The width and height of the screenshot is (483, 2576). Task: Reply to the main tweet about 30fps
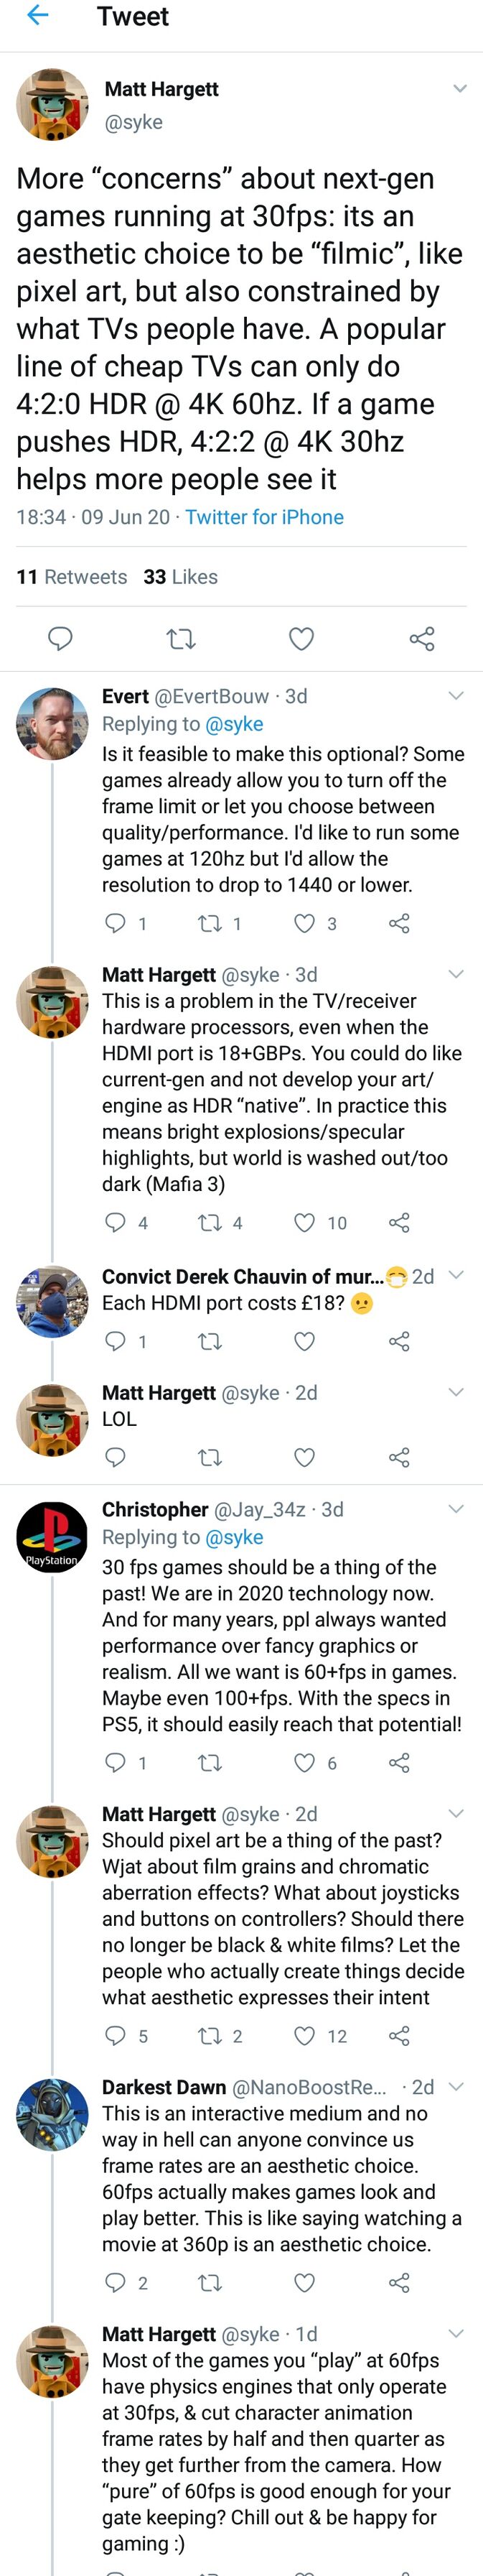(61, 638)
